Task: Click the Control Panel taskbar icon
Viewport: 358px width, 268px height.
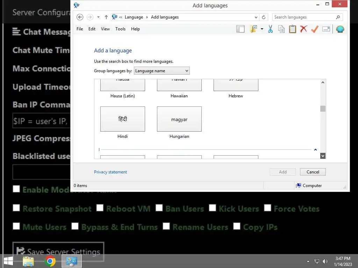Action: click(71, 261)
